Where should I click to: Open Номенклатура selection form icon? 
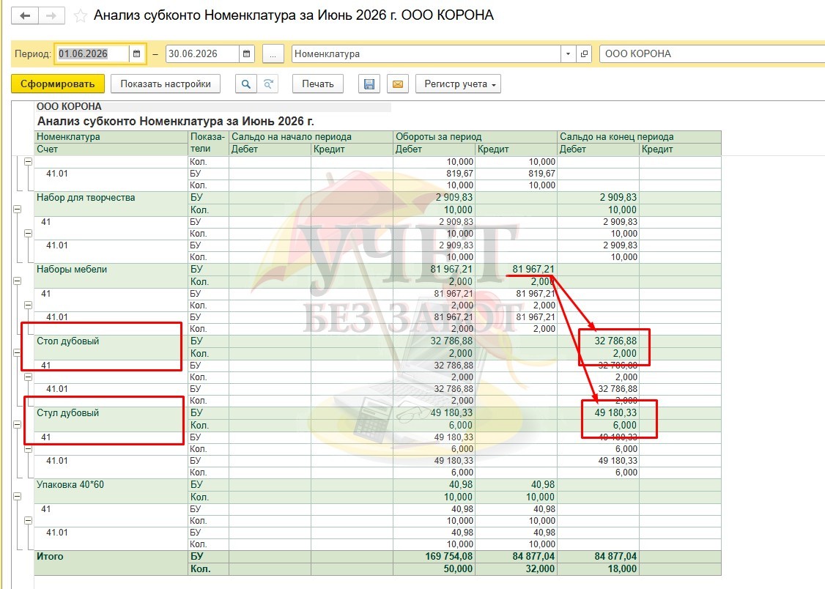click(584, 53)
